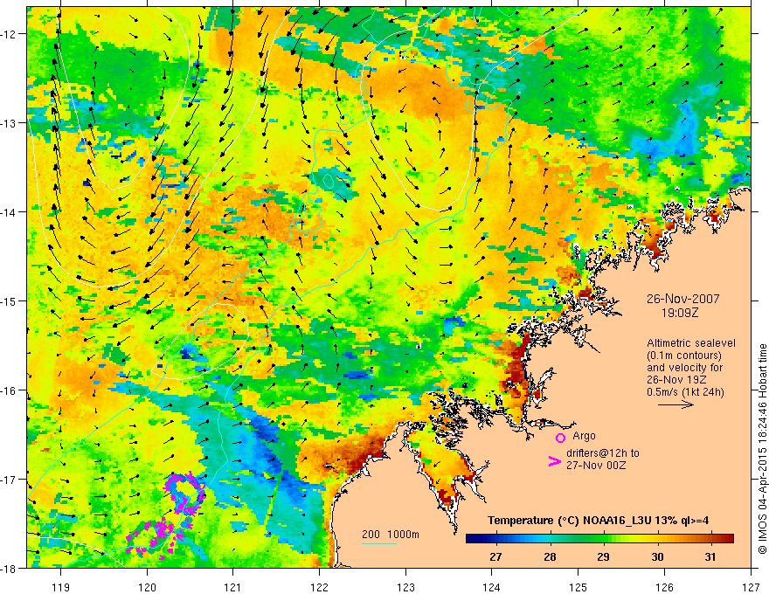Click the 31 label on temperature scale
The image size is (769, 594).
(710, 556)
